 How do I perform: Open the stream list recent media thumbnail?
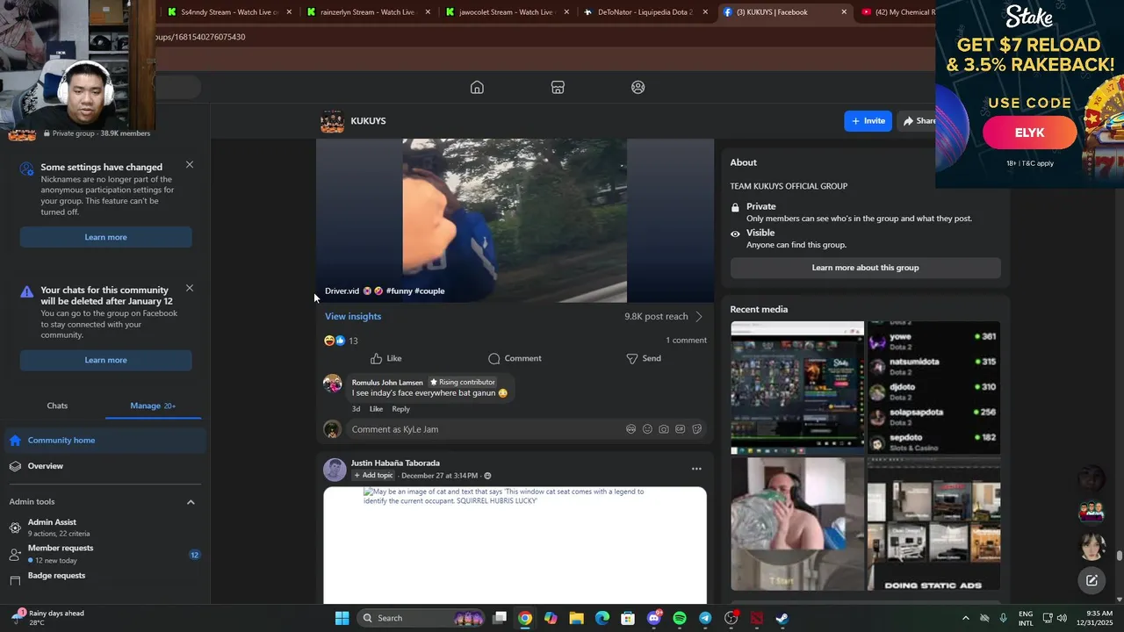click(x=933, y=388)
